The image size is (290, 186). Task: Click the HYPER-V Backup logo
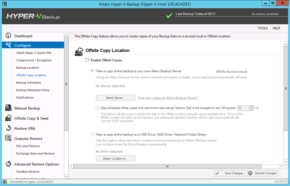[33, 16]
